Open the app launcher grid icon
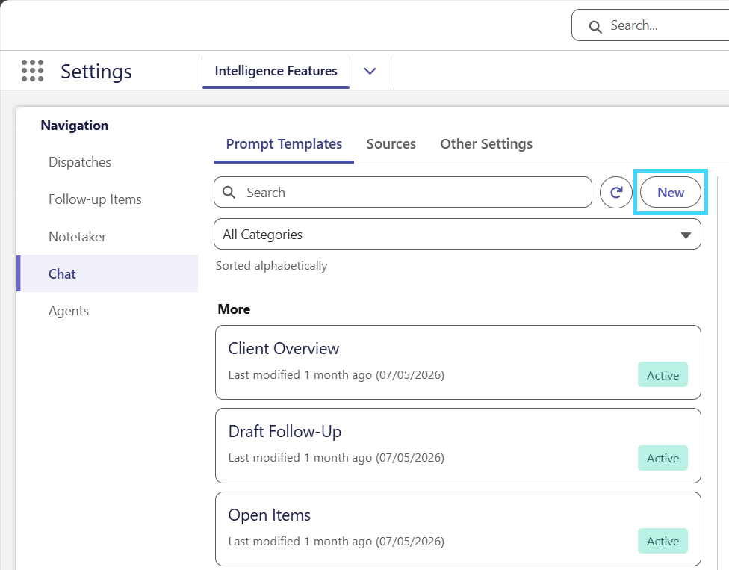Viewport: 729px width, 570px height. [x=33, y=71]
